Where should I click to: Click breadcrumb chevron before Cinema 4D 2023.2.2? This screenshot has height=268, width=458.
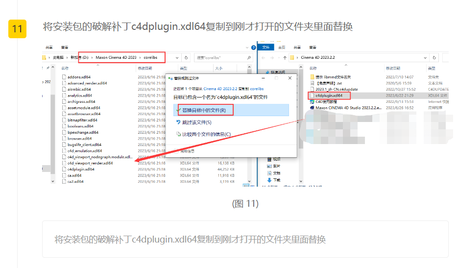[x=297, y=58]
